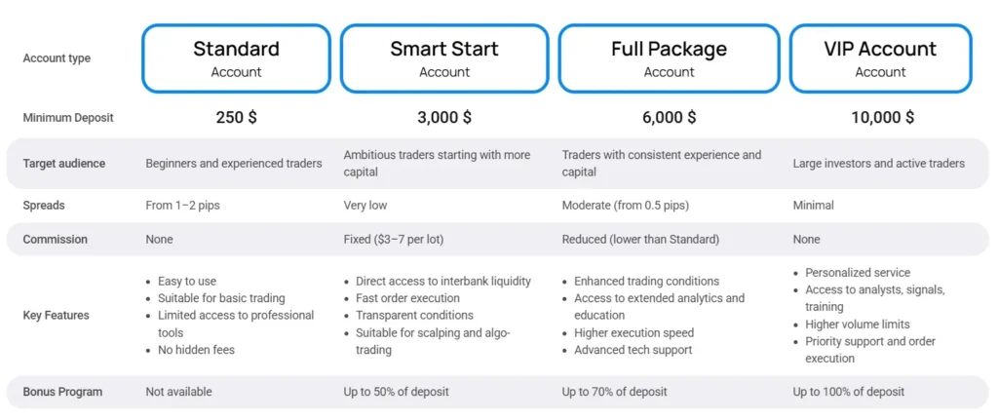
Task: Select the Standard Account card
Action: coord(236,58)
